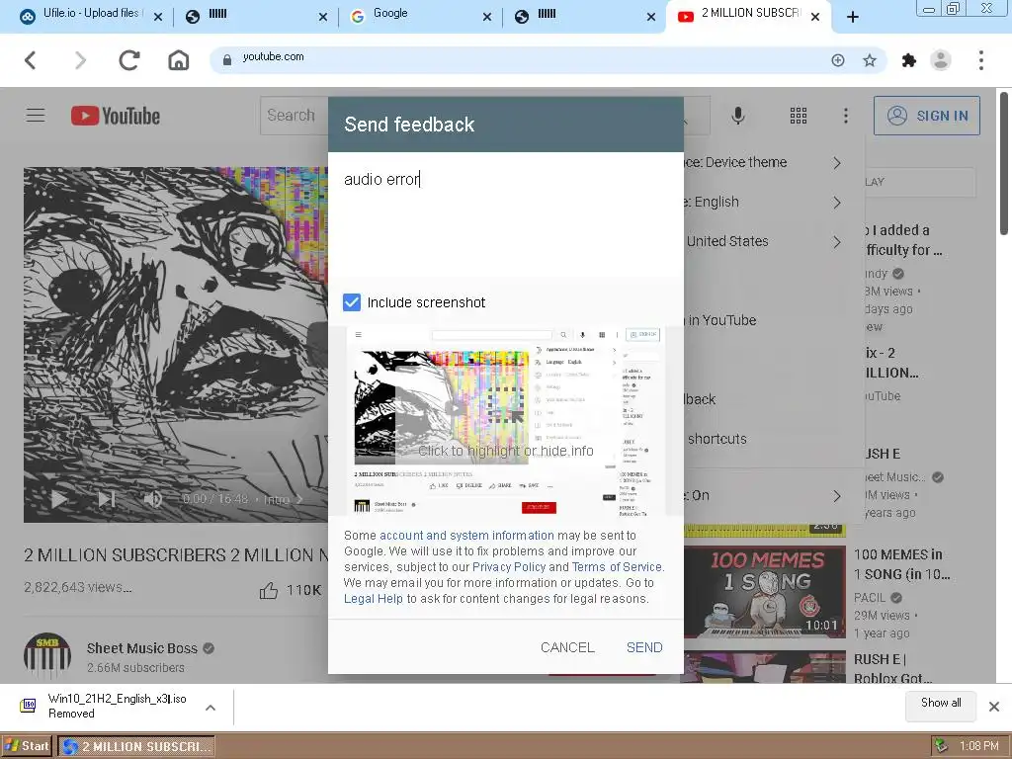
Task: Open the download item options chevron
Action: (x=211, y=708)
